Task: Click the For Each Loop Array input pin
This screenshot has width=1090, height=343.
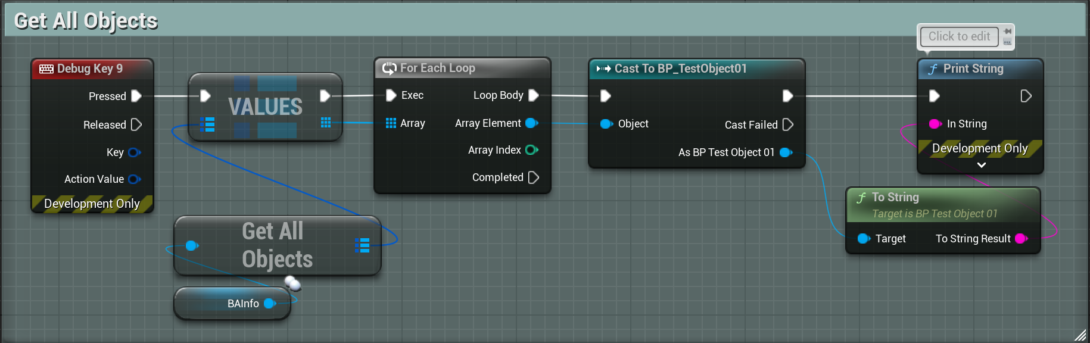Action: click(391, 123)
